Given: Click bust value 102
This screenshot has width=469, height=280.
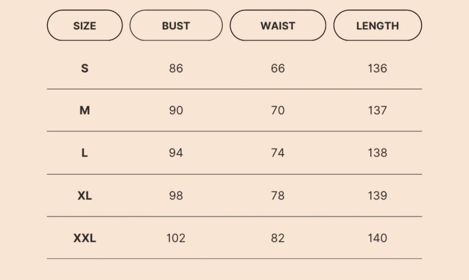Looking at the screenshot, I should click(176, 238).
